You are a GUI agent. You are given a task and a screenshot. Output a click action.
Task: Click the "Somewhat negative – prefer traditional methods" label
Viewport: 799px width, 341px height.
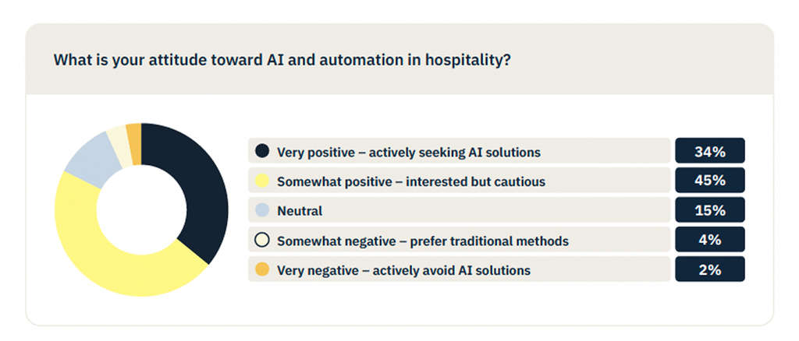click(422, 241)
